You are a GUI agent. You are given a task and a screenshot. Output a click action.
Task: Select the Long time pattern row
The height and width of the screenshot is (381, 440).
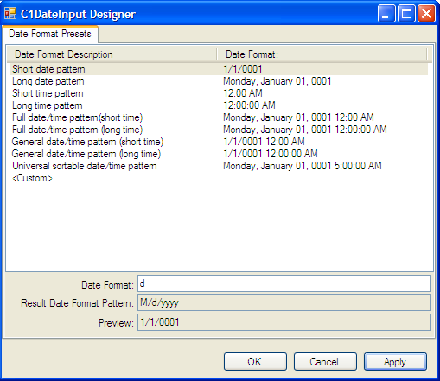[219, 105]
